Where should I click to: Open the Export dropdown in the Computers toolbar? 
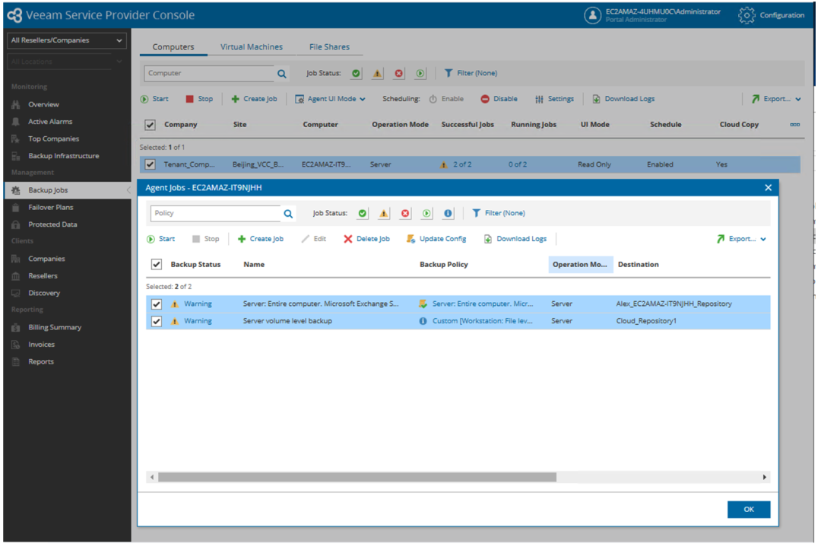coord(776,99)
